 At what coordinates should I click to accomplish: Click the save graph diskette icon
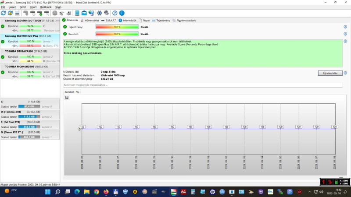(x=67, y=97)
